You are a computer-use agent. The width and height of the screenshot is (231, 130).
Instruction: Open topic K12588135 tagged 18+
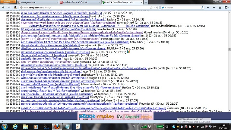click(x=61, y=39)
